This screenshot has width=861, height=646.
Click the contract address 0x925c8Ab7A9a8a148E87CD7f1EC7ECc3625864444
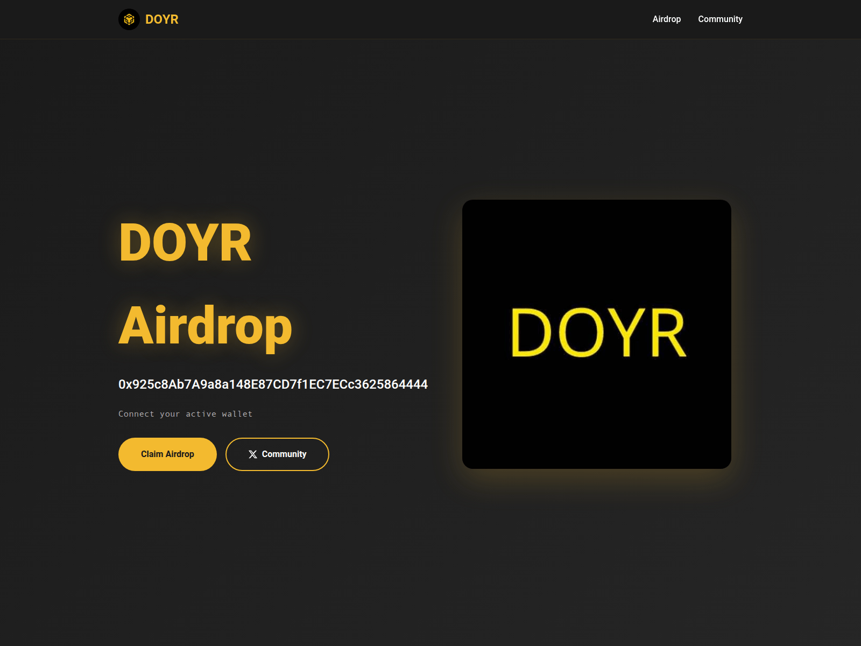click(x=273, y=384)
